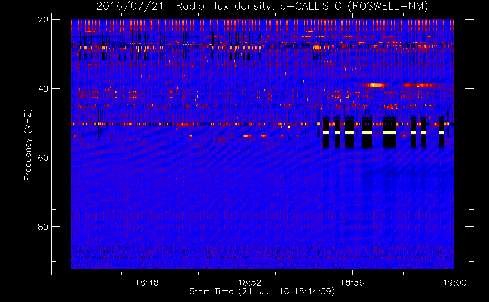Viewport: 489px width, 302px height.
Task: Click the widest black gap block near 18:57
Action: click(389, 132)
